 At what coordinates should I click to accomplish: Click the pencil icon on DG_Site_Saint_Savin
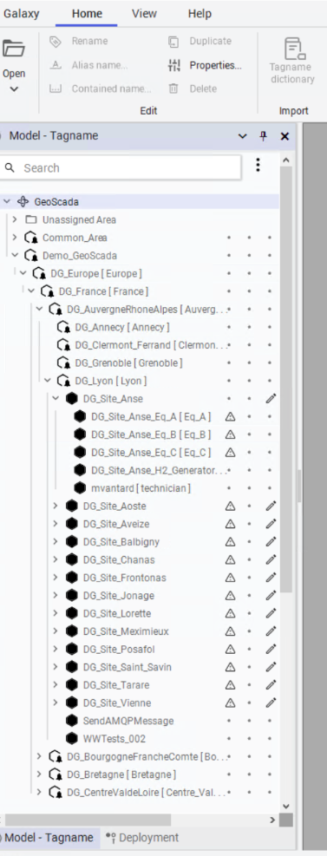coord(271,667)
